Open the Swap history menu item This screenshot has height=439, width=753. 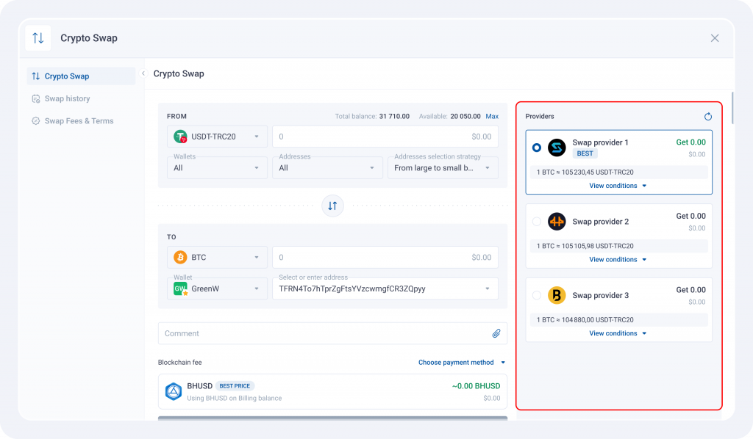coord(67,98)
